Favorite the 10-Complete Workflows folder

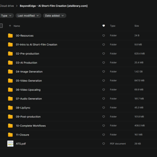tap(104, 126)
